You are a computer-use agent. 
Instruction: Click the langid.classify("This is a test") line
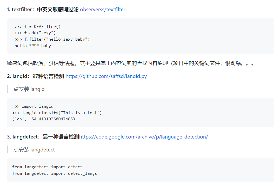click(57, 113)
